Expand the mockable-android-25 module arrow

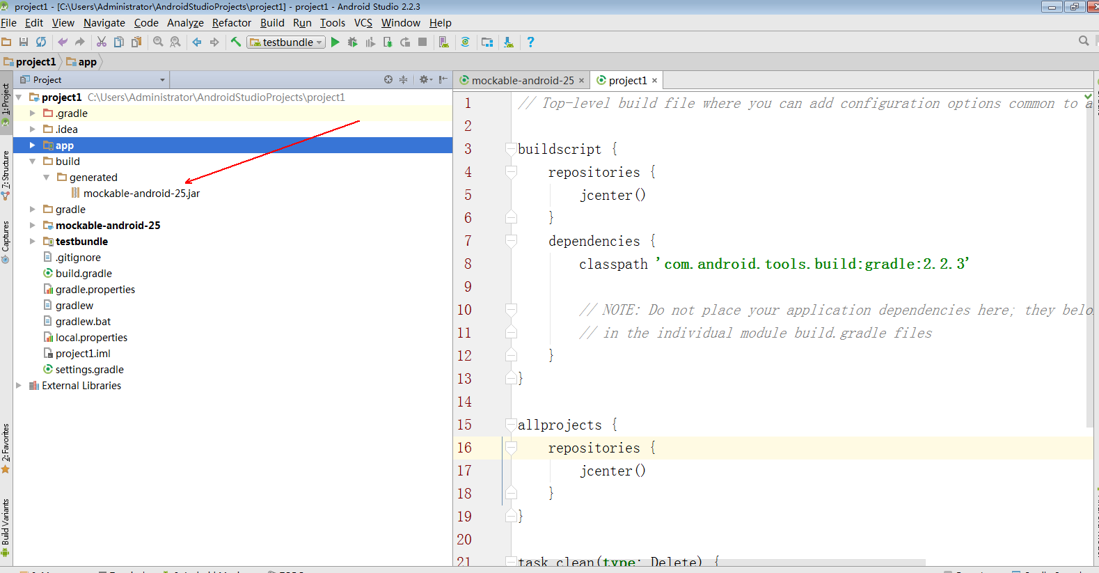coord(32,225)
